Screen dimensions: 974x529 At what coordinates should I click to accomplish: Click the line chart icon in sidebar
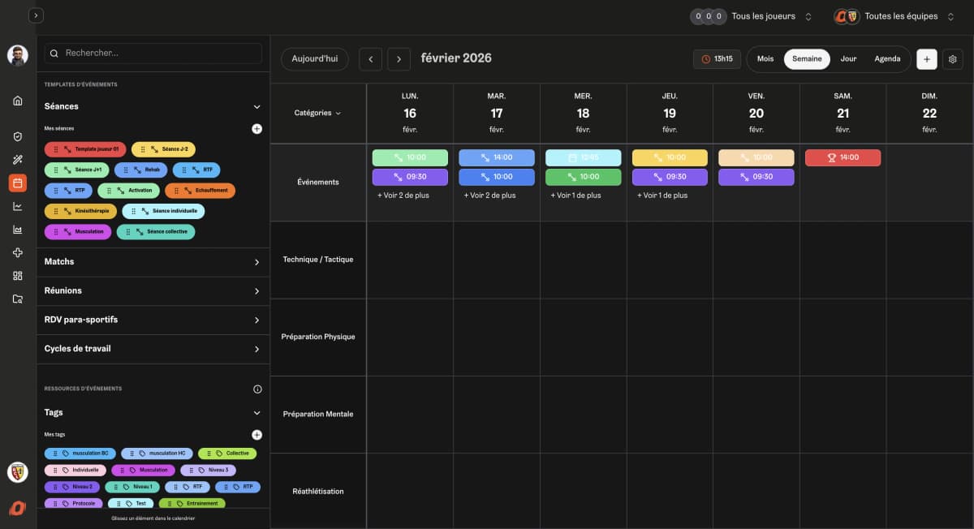click(18, 206)
